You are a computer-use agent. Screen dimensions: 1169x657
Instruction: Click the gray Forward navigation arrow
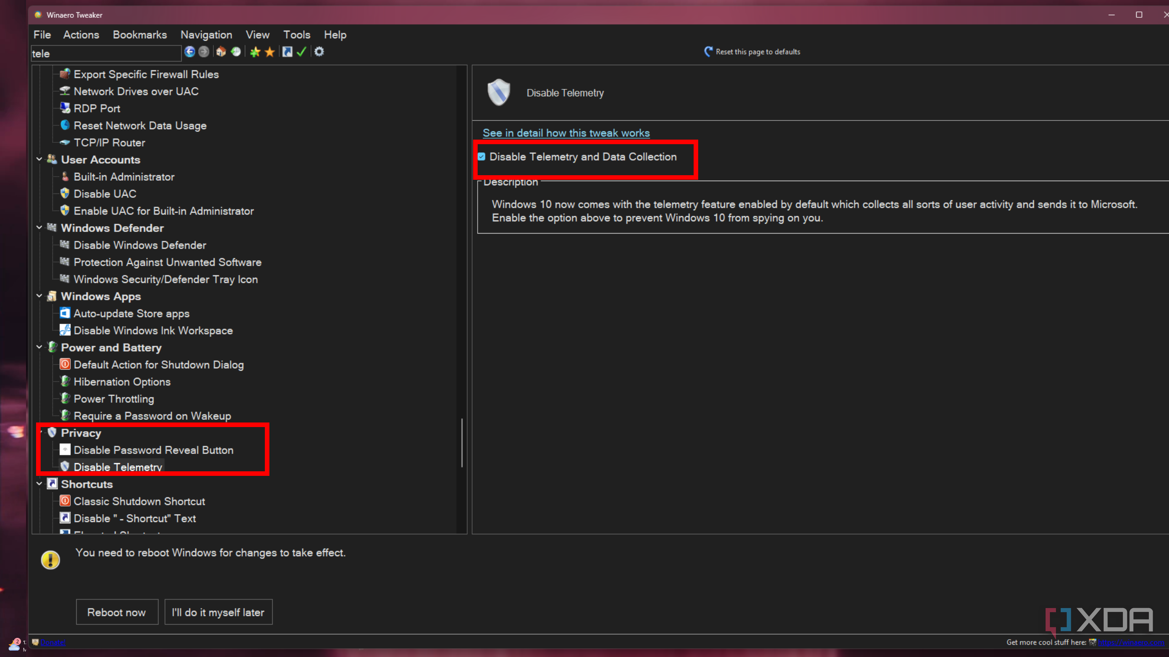pyautogui.click(x=204, y=52)
